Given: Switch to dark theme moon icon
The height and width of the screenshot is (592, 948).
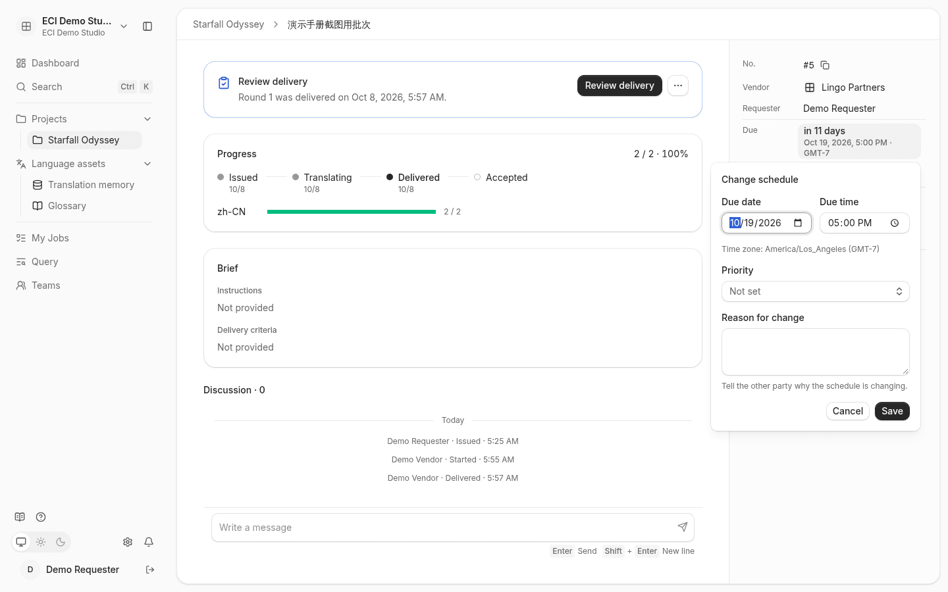Looking at the screenshot, I should pos(61,542).
